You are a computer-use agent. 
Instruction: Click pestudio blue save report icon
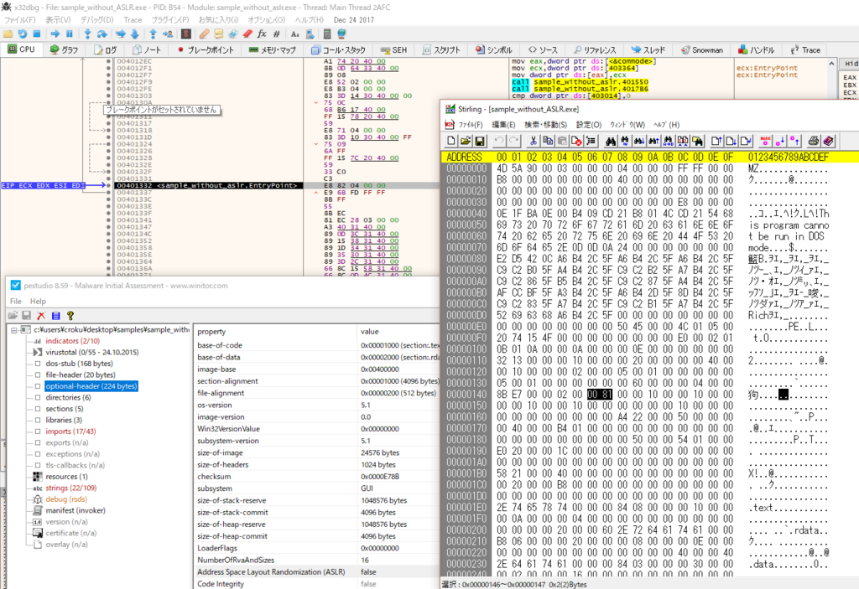[x=55, y=316]
